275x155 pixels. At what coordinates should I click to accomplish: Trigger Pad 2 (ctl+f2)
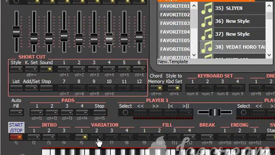click(52, 112)
